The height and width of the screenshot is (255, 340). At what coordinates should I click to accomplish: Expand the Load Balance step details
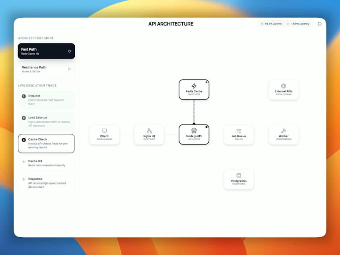(47, 122)
